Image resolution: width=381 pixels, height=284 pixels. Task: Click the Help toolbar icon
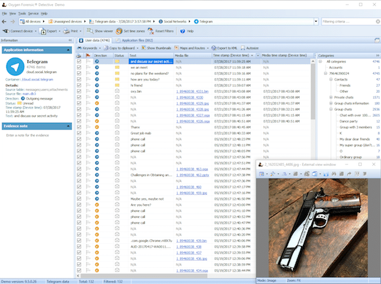(x=183, y=31)
